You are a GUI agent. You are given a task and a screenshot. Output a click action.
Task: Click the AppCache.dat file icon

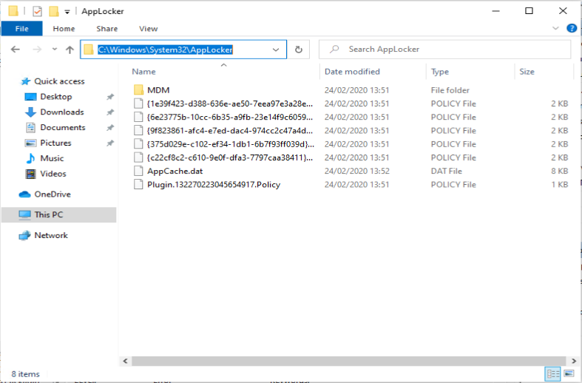138,171
